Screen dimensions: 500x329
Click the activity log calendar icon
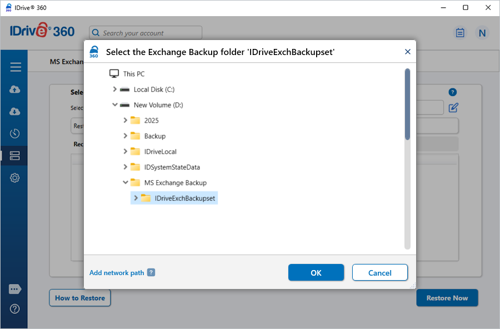click(x=460, y=33)
